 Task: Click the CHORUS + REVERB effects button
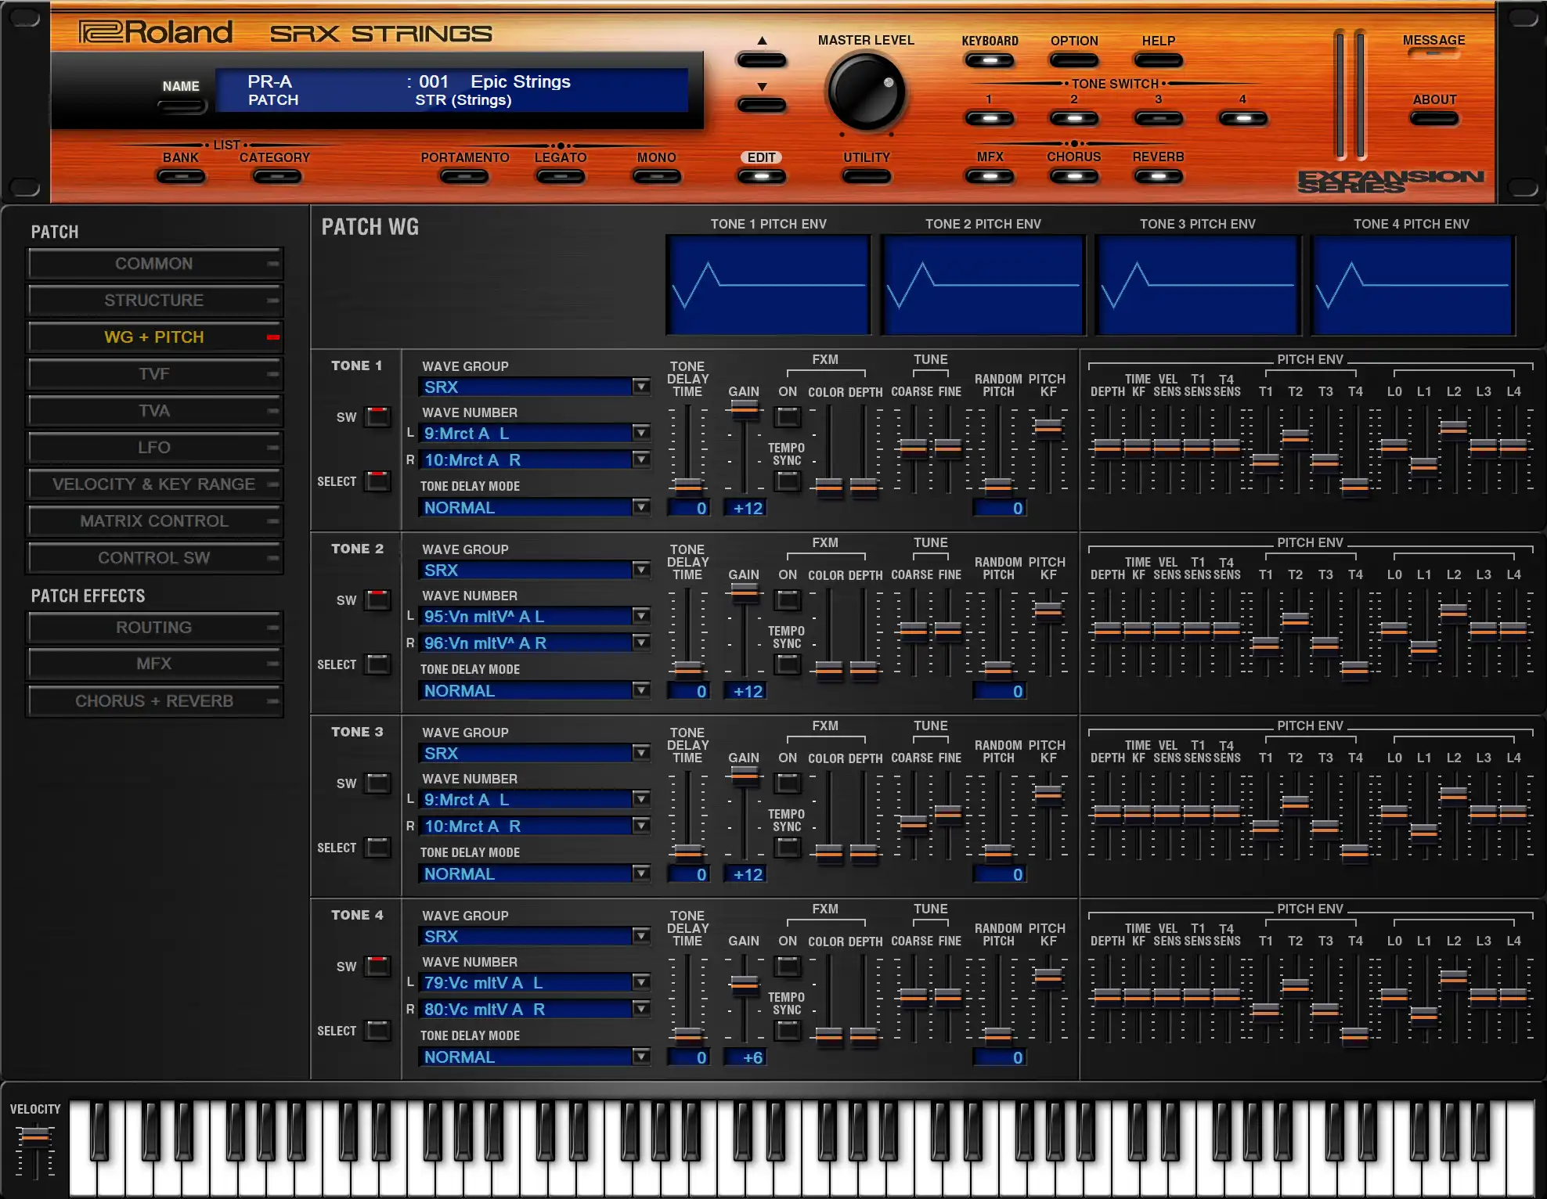point(154,701)
